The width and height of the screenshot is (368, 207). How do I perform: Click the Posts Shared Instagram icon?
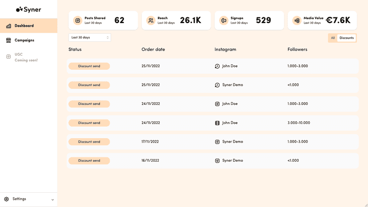[78, 20]
